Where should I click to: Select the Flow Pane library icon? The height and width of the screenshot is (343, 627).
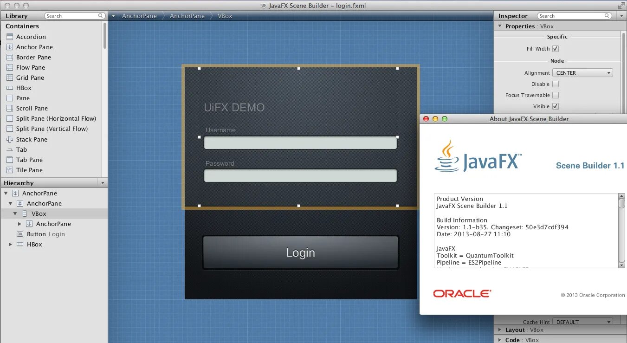tap(10, 67)
